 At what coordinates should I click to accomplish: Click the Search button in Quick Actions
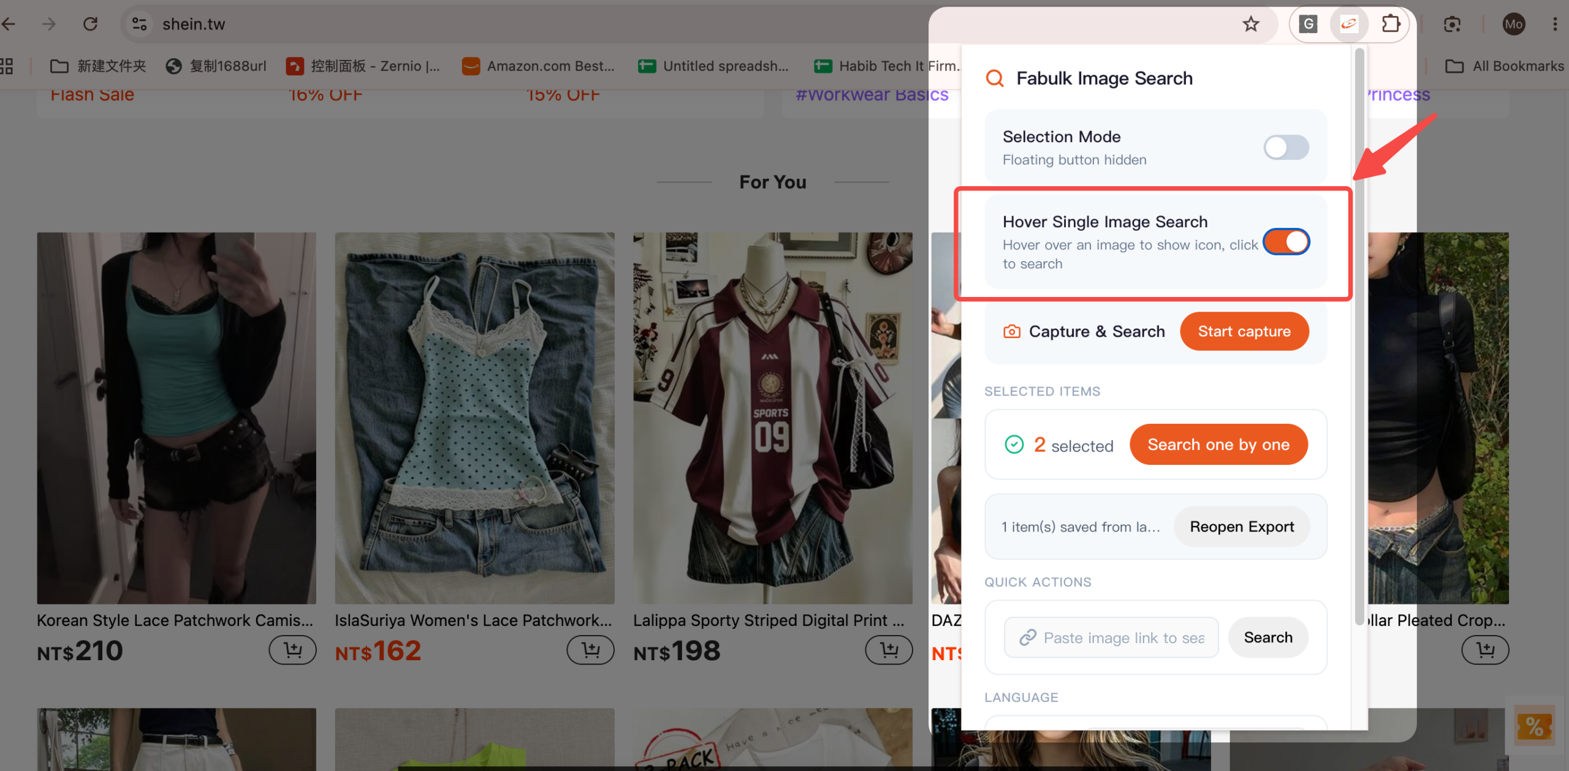pyautogui.click(x=1268, y=637)
